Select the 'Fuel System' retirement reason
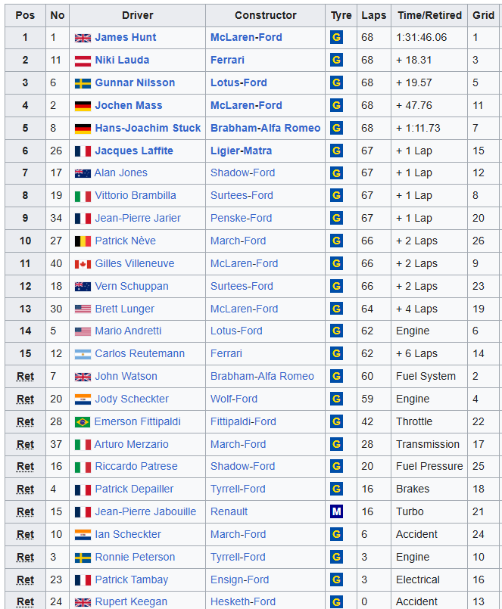The width and height of the screenshot is (502, 609). click(426, 376)
